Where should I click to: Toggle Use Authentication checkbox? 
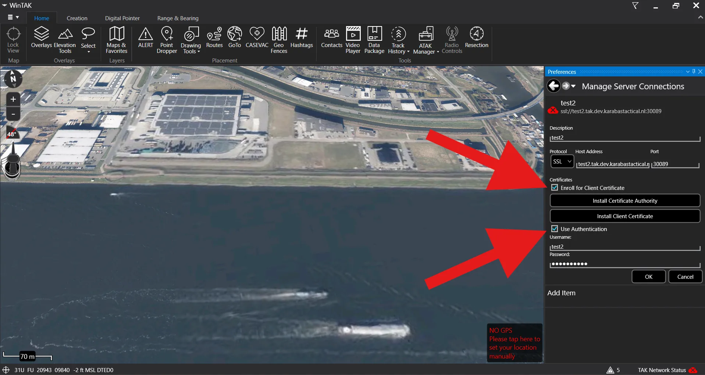555,229
